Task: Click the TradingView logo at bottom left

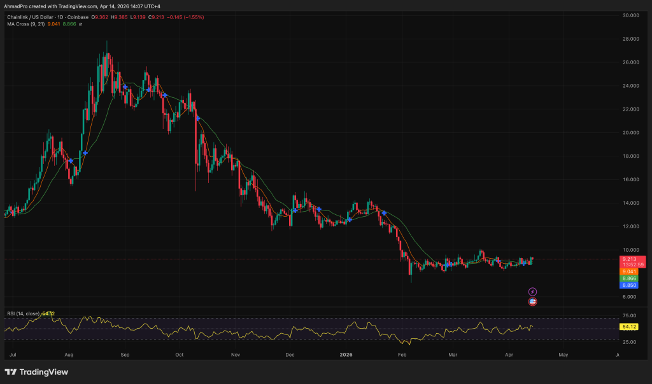Action: click(36, 372)
